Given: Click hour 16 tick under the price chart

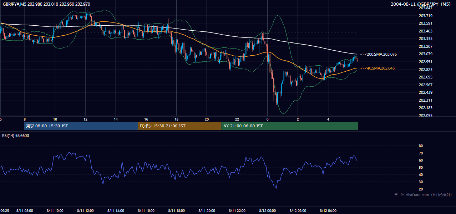Looking at the screenshot, I should point(146,119).
